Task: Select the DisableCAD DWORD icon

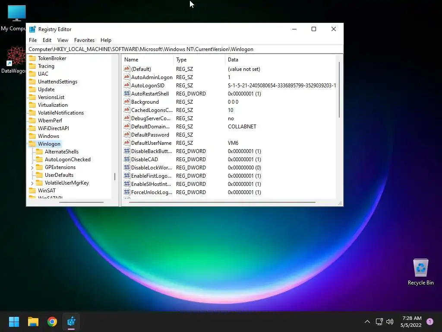Action: (127, 159)
